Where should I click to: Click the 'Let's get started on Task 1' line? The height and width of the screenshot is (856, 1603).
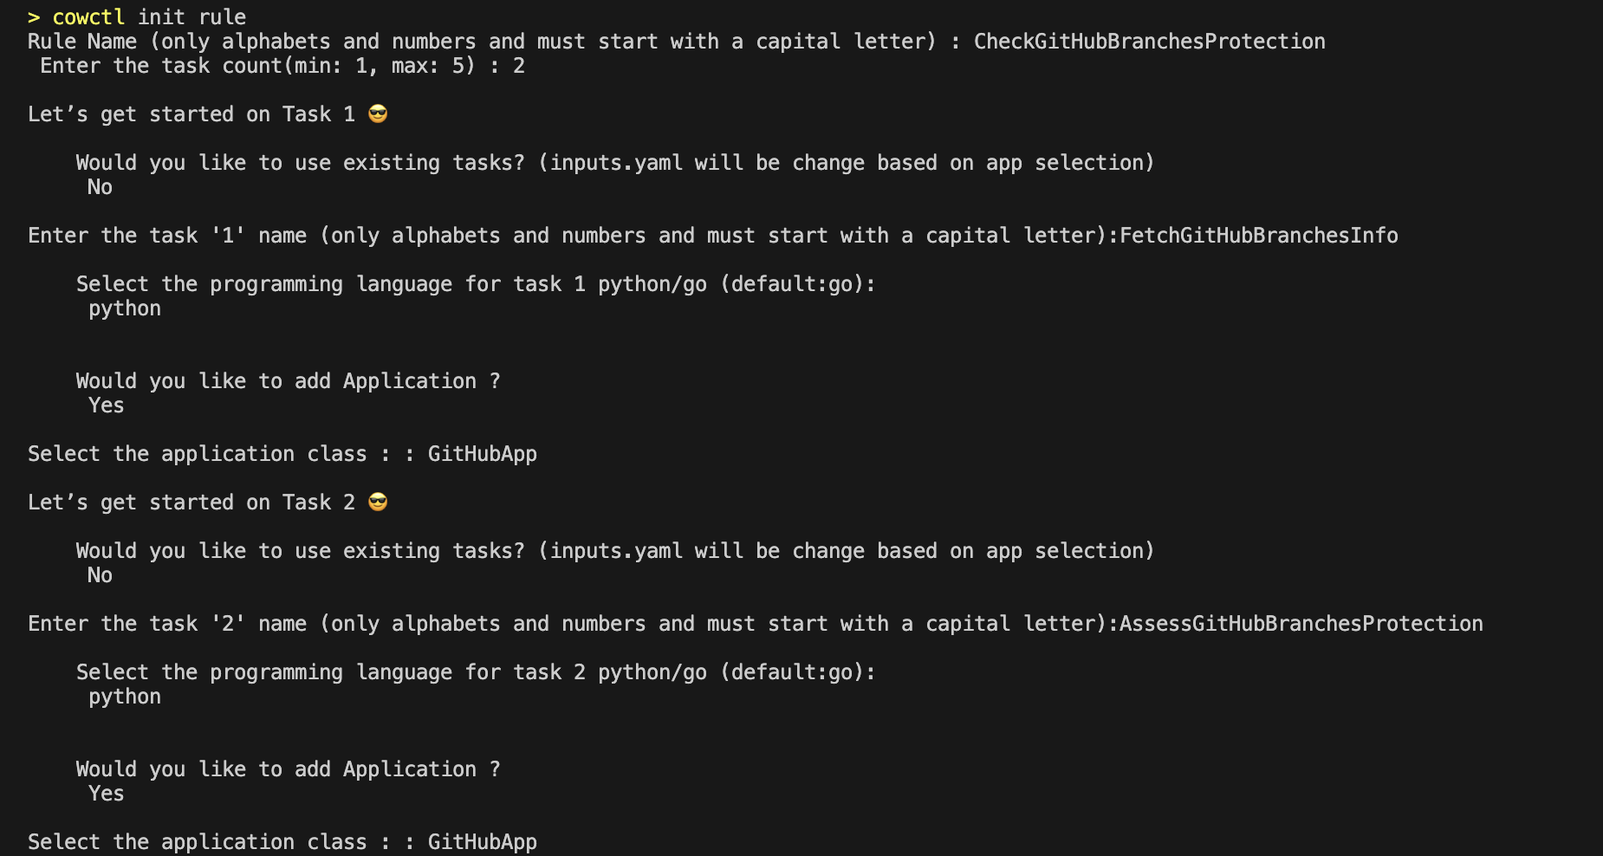tap(208, 114)
